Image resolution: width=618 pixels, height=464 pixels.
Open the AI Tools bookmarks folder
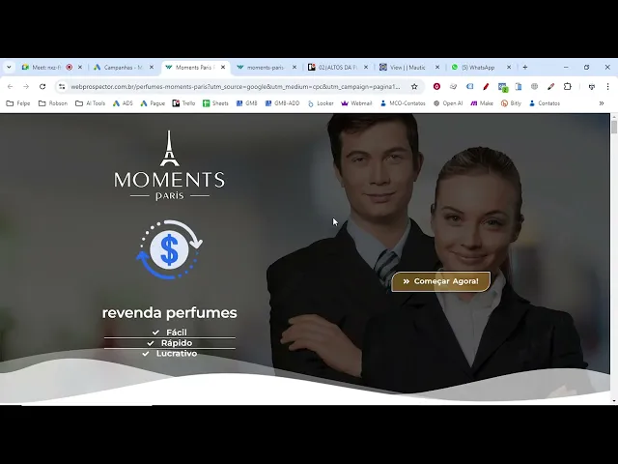[x=90, y=103]
